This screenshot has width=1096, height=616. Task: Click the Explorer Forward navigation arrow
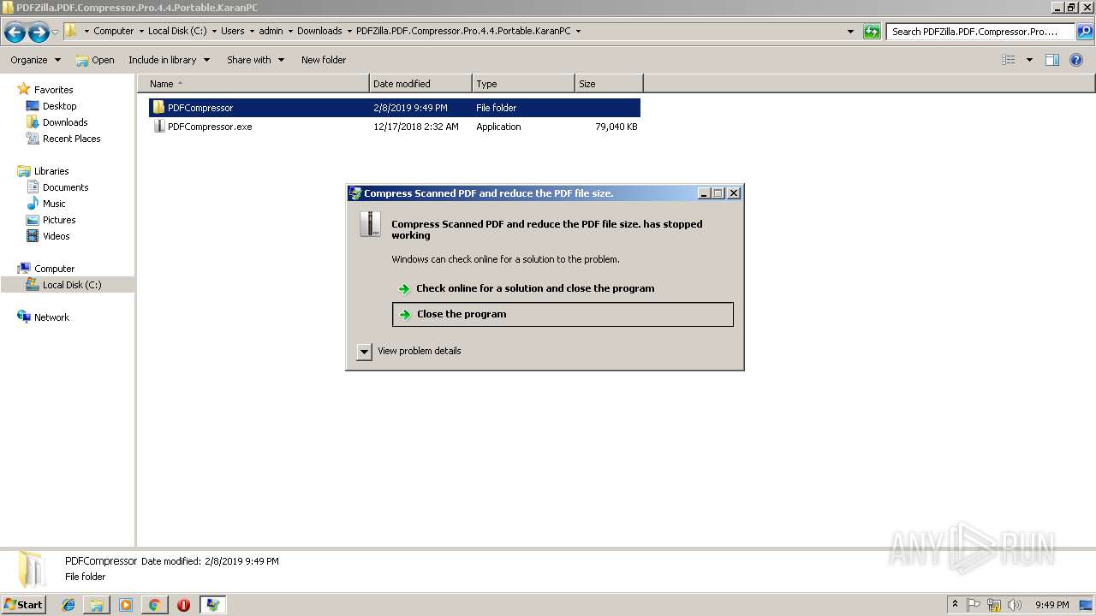[x=39, y=32]
